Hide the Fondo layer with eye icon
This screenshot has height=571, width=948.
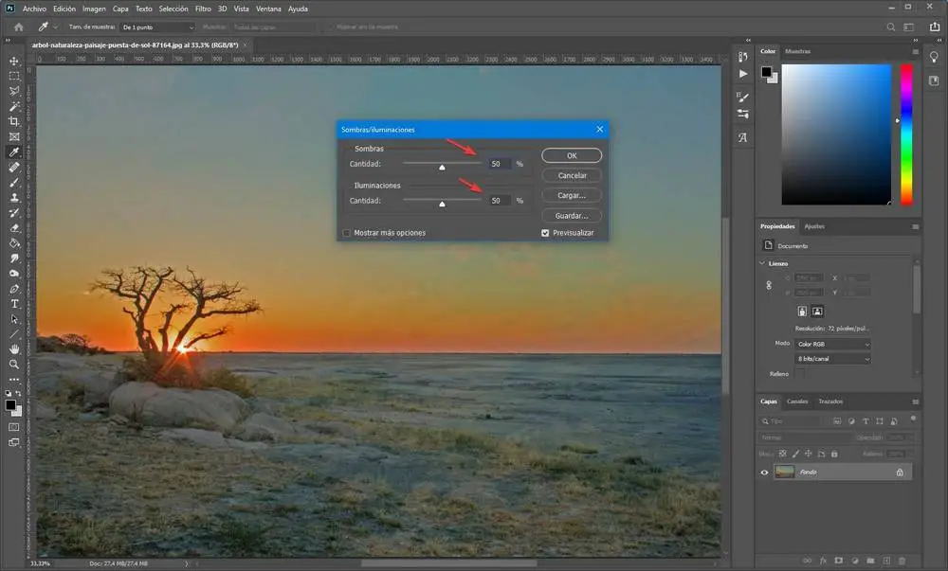point(765,472)
